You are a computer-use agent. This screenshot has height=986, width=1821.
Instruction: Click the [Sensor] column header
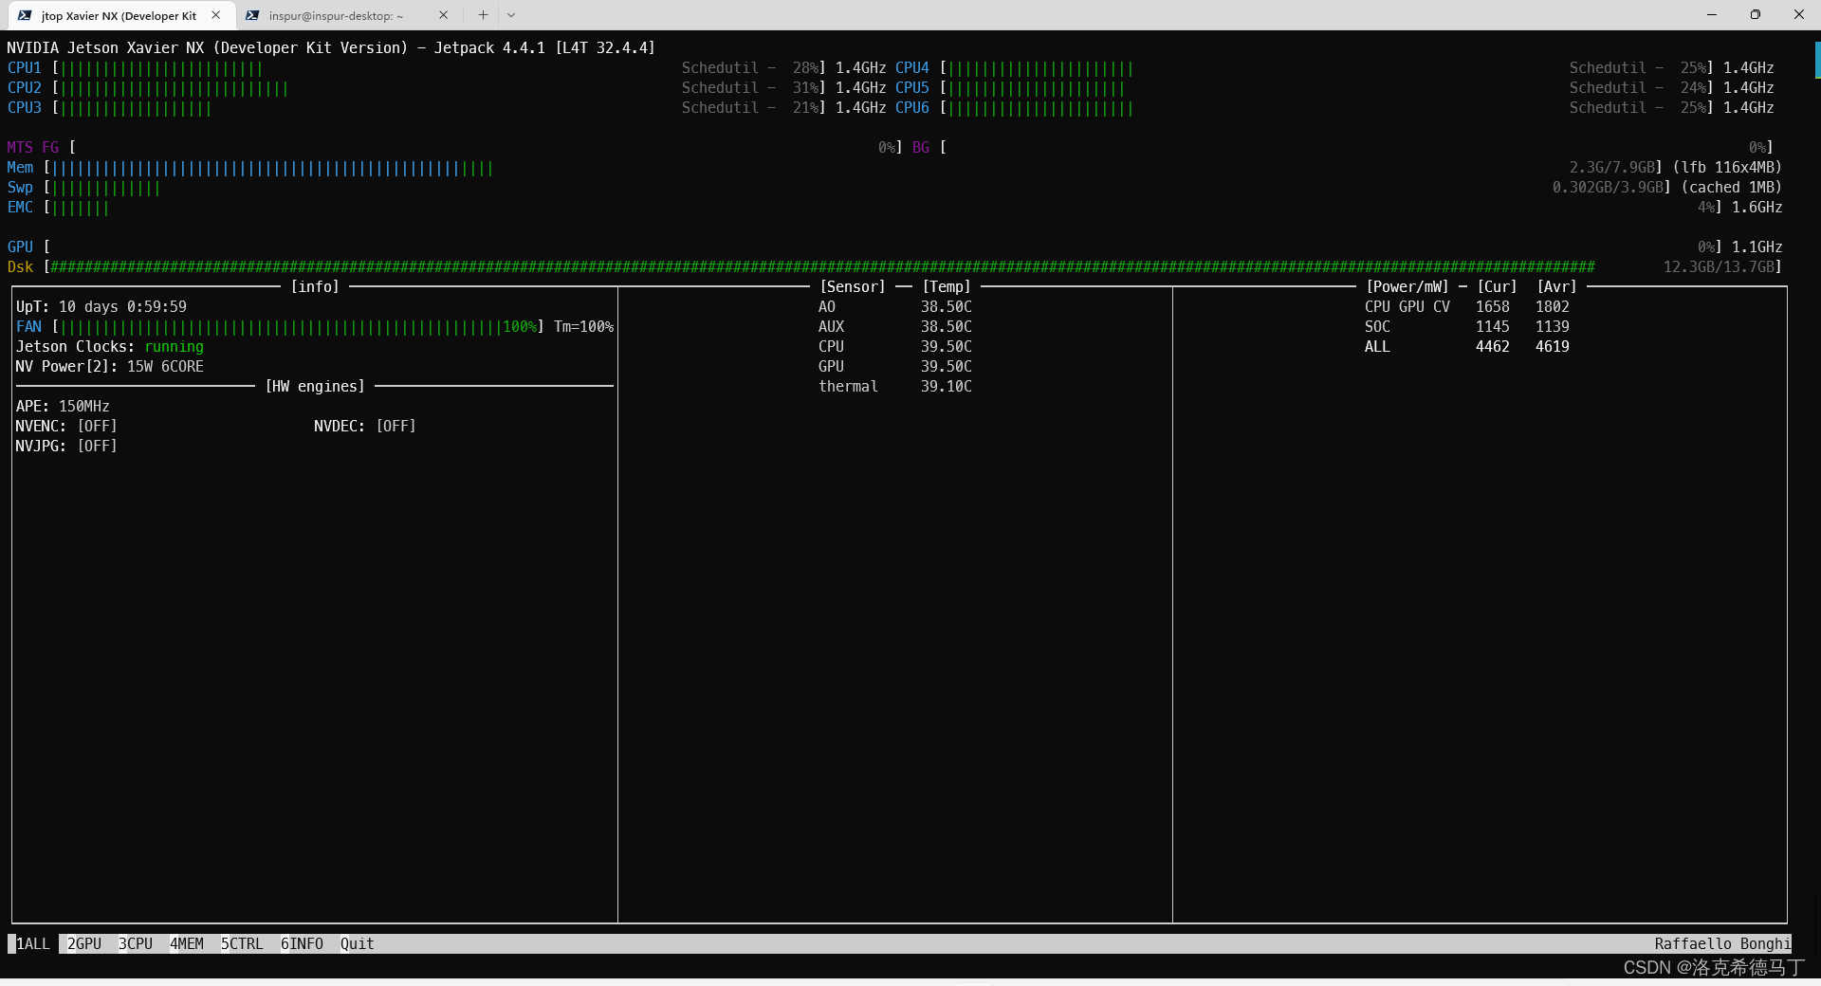[x=853, y=287]
